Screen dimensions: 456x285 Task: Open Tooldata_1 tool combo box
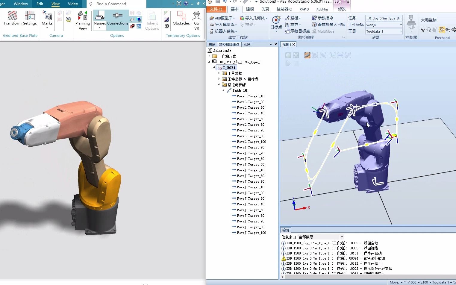[x=384, y=31]
